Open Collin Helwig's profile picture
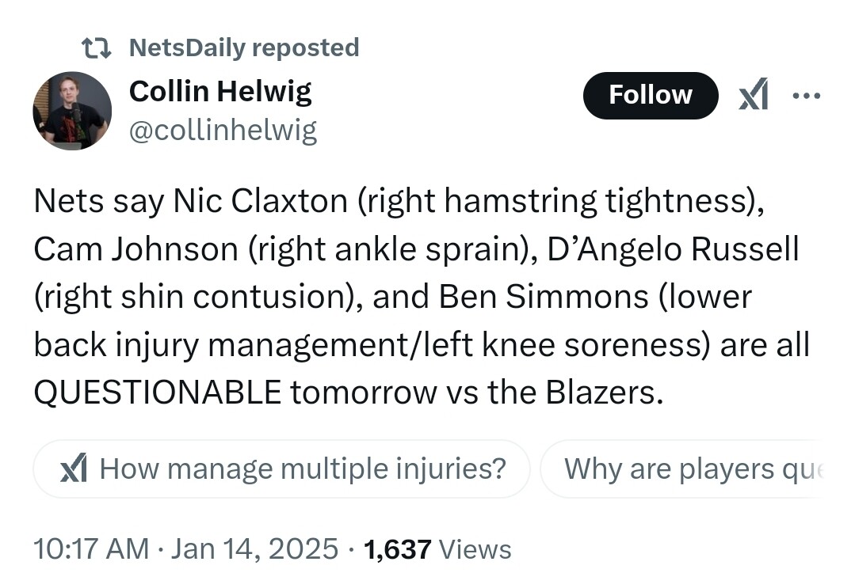The width and height of the screenshot is (855, 588). [x=71, y=110]
